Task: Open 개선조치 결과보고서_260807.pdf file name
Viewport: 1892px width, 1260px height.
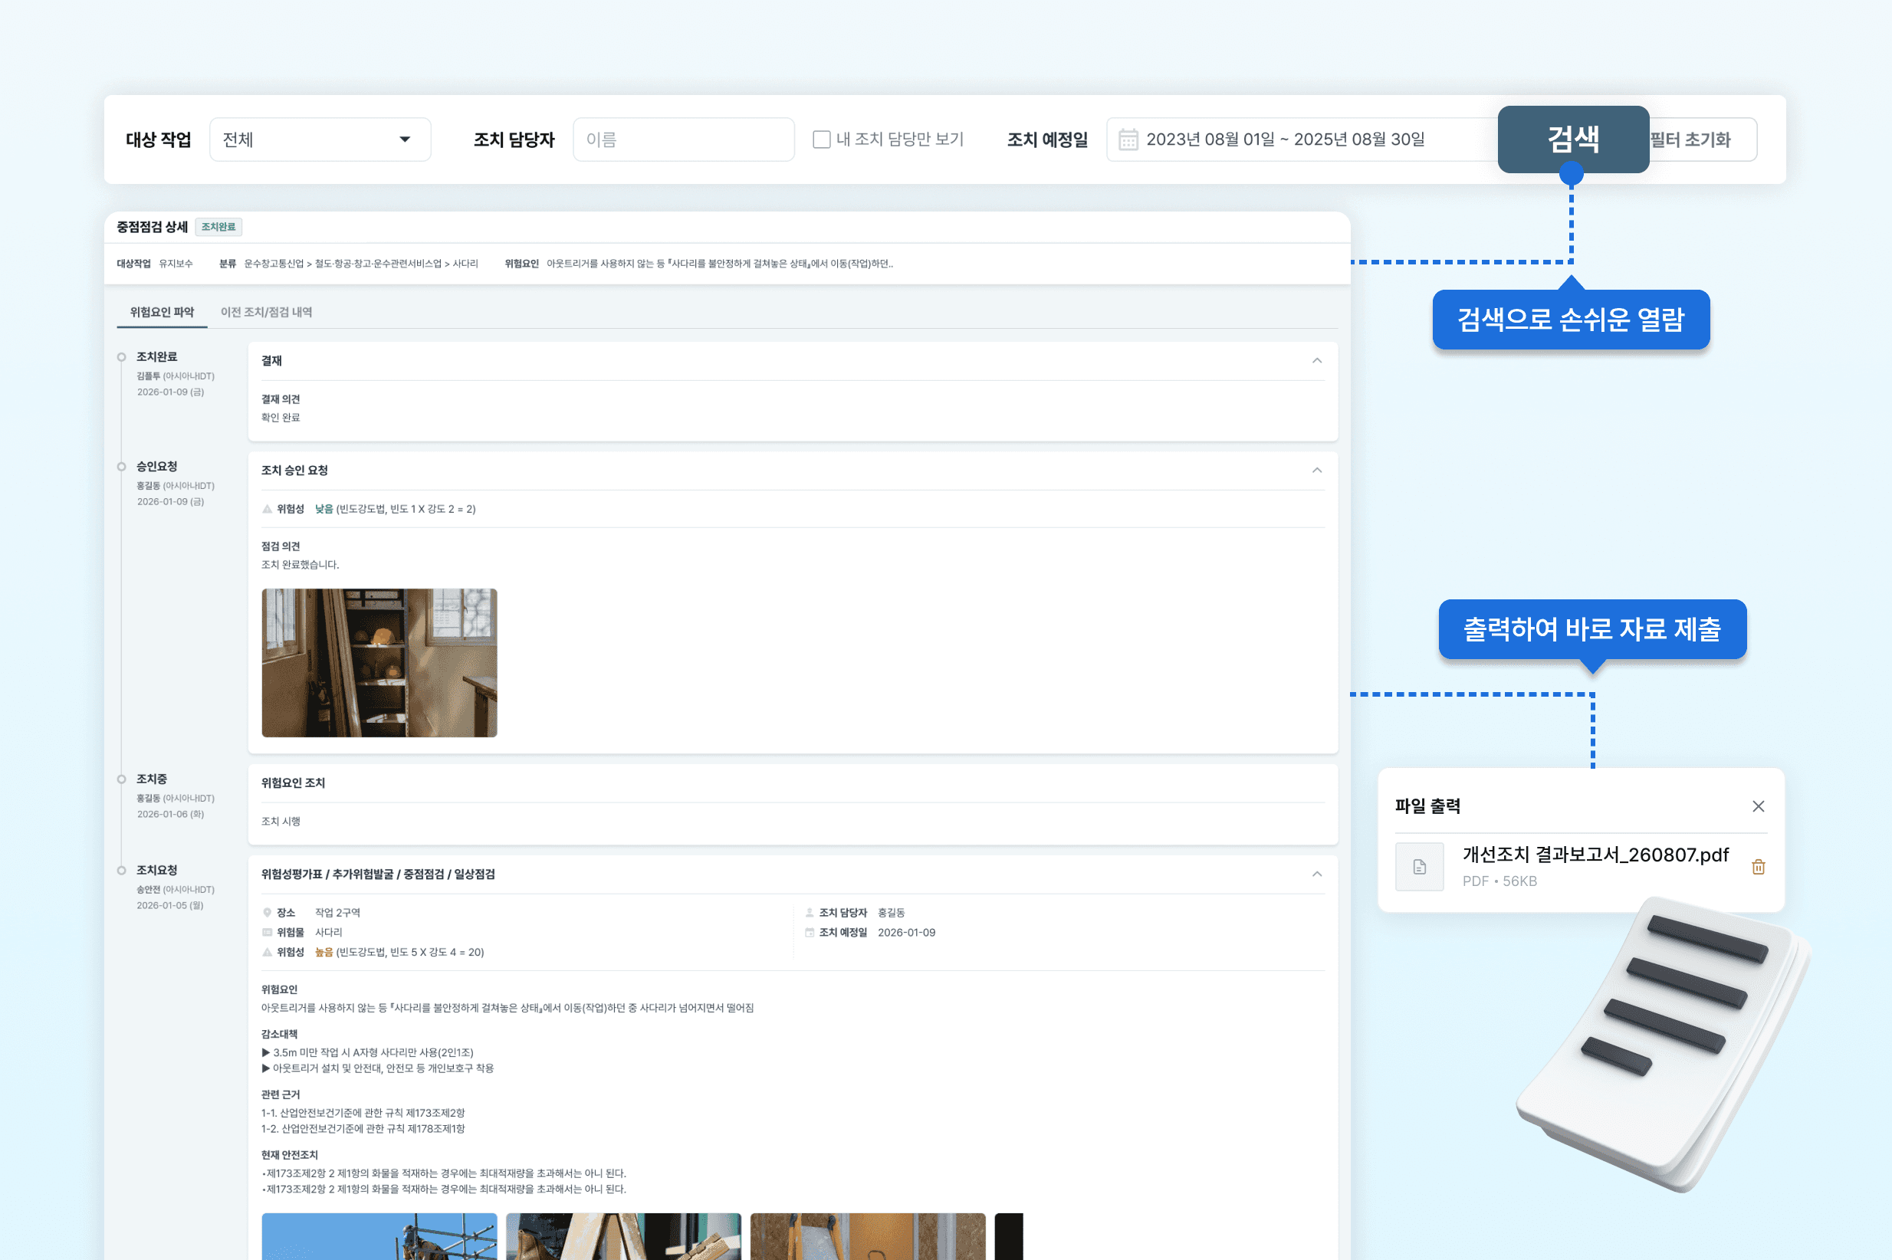Action: point(1595,855)
